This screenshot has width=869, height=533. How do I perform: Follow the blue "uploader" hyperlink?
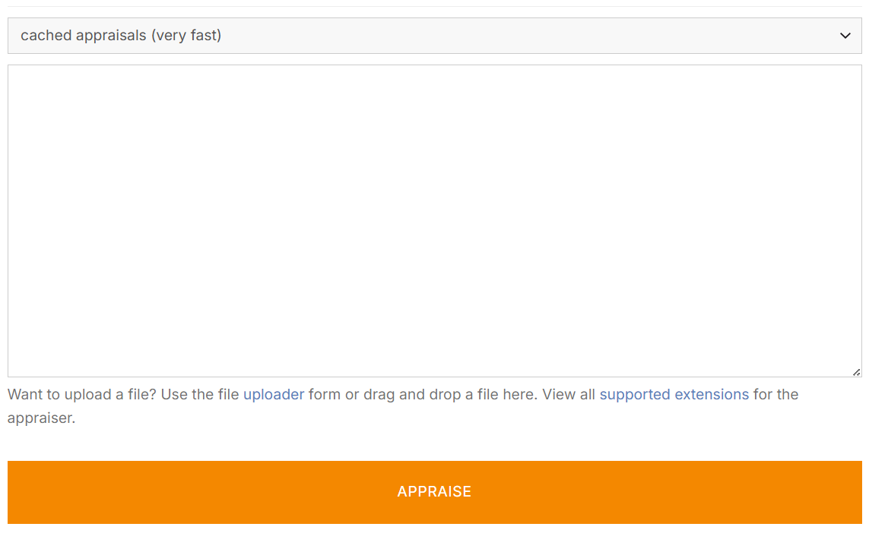274,395
